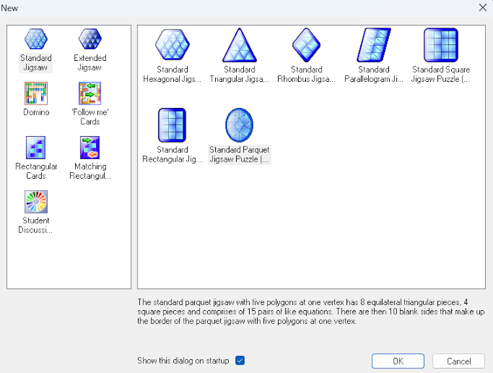
Task: Choose Standard Square Jigsaw Puzzle template
Action: pyautogui.click(x=441, y=45)
